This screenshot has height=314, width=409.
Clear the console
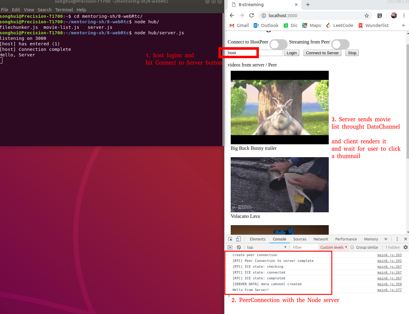(239, 247)
